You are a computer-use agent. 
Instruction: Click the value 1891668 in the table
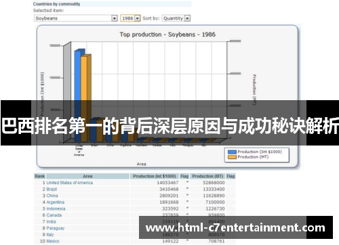(x=169, y=202)
